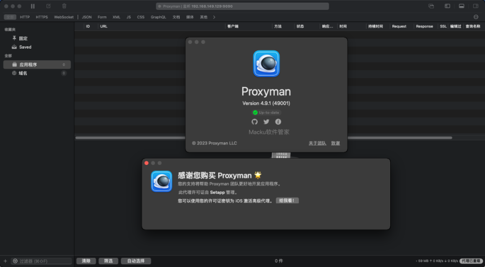
Task: Sort by the 状态 column header
Action: 300,27
